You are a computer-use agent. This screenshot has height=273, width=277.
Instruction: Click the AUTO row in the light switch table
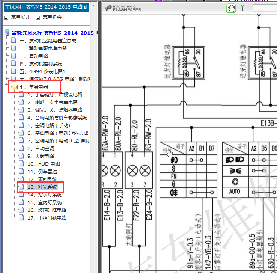click(234, 192)
